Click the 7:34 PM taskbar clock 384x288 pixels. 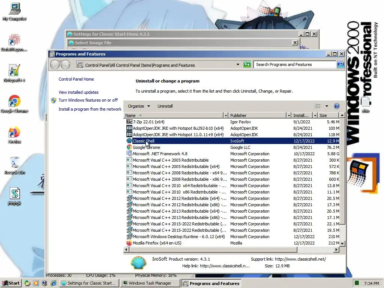coord(371,283)
